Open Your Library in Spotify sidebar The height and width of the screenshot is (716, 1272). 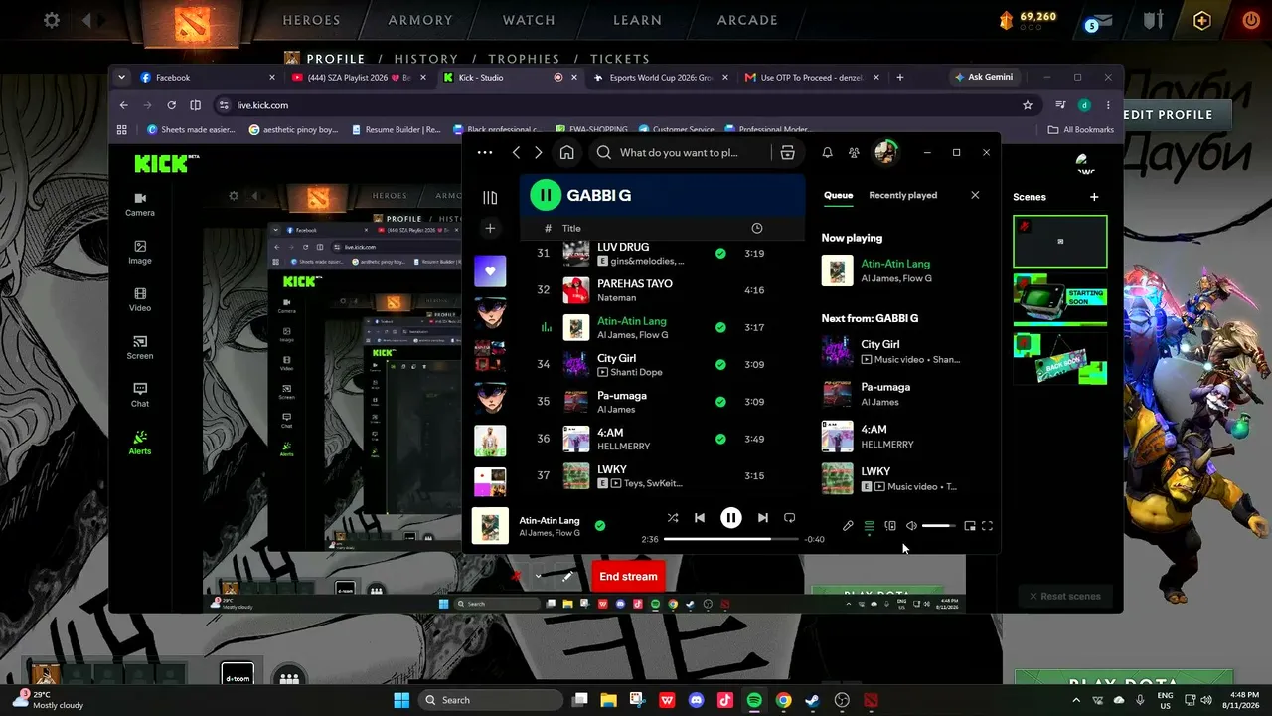490,197
